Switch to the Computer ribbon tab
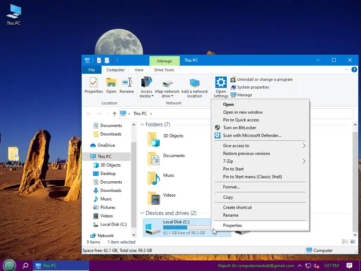Viewport: 361px width, 271px height. (x=115, y=70)
